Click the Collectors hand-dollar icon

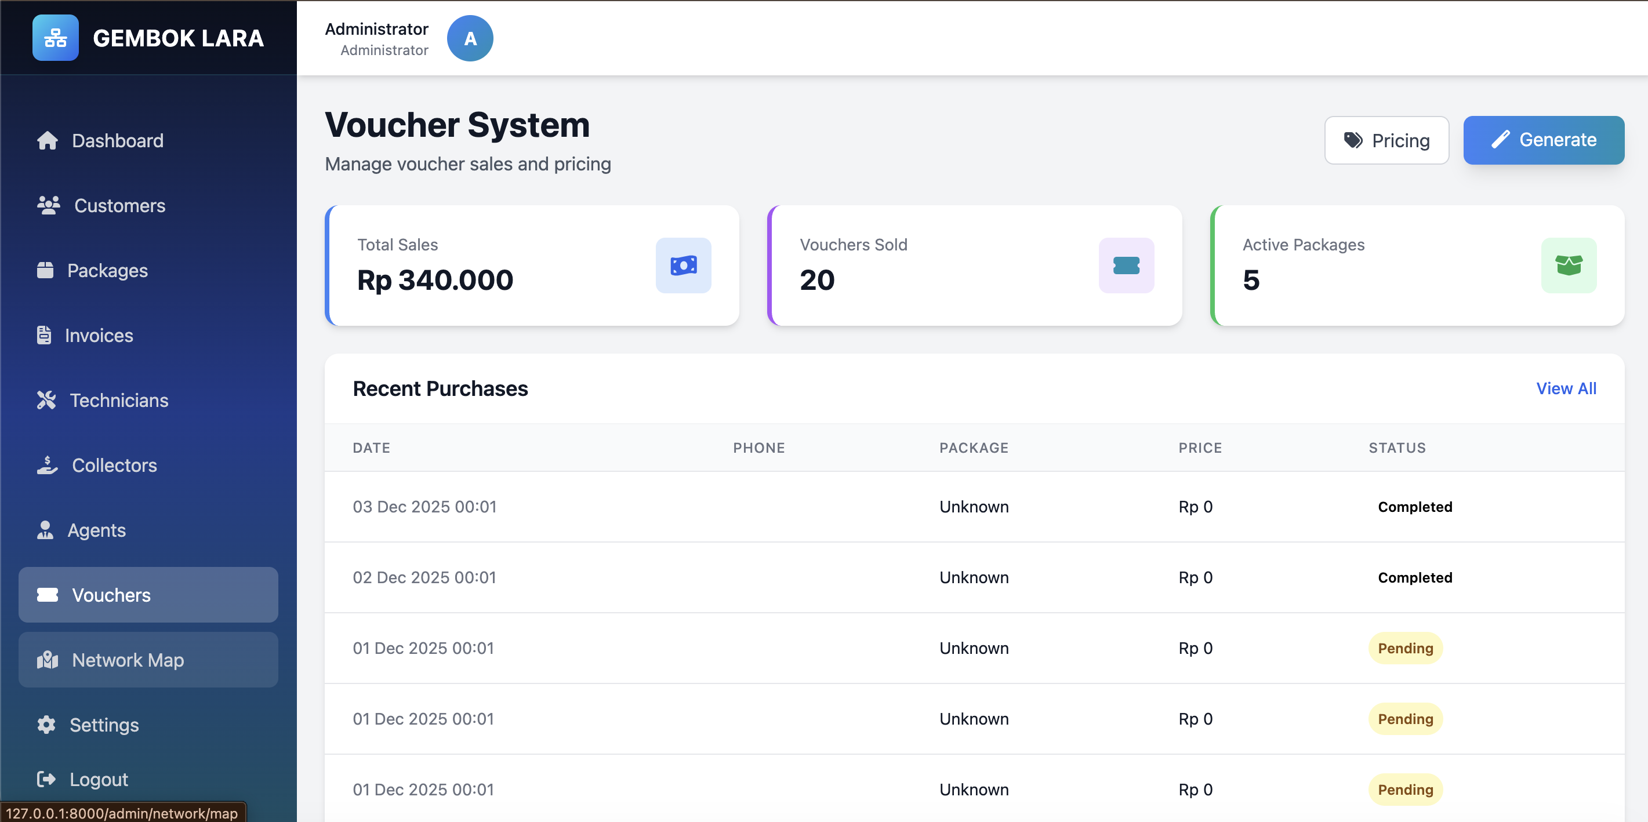coord(48,465)
